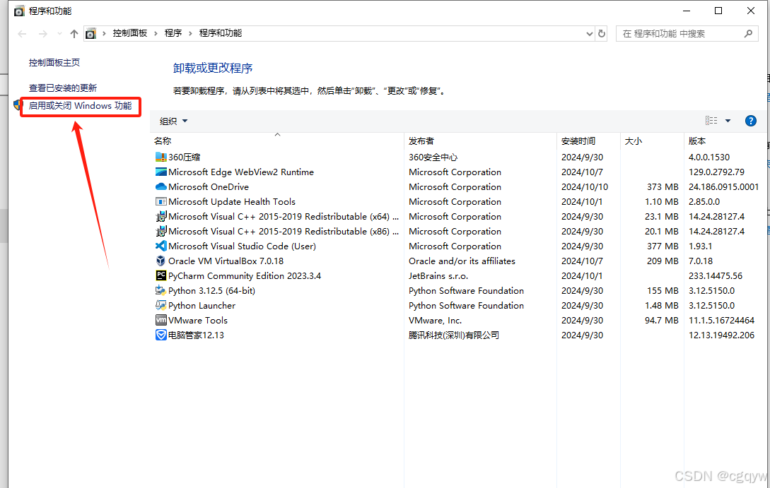Click the 控制面板 breadcrumb
This screenshot has height=488, width=770.
tap(129, 33)
